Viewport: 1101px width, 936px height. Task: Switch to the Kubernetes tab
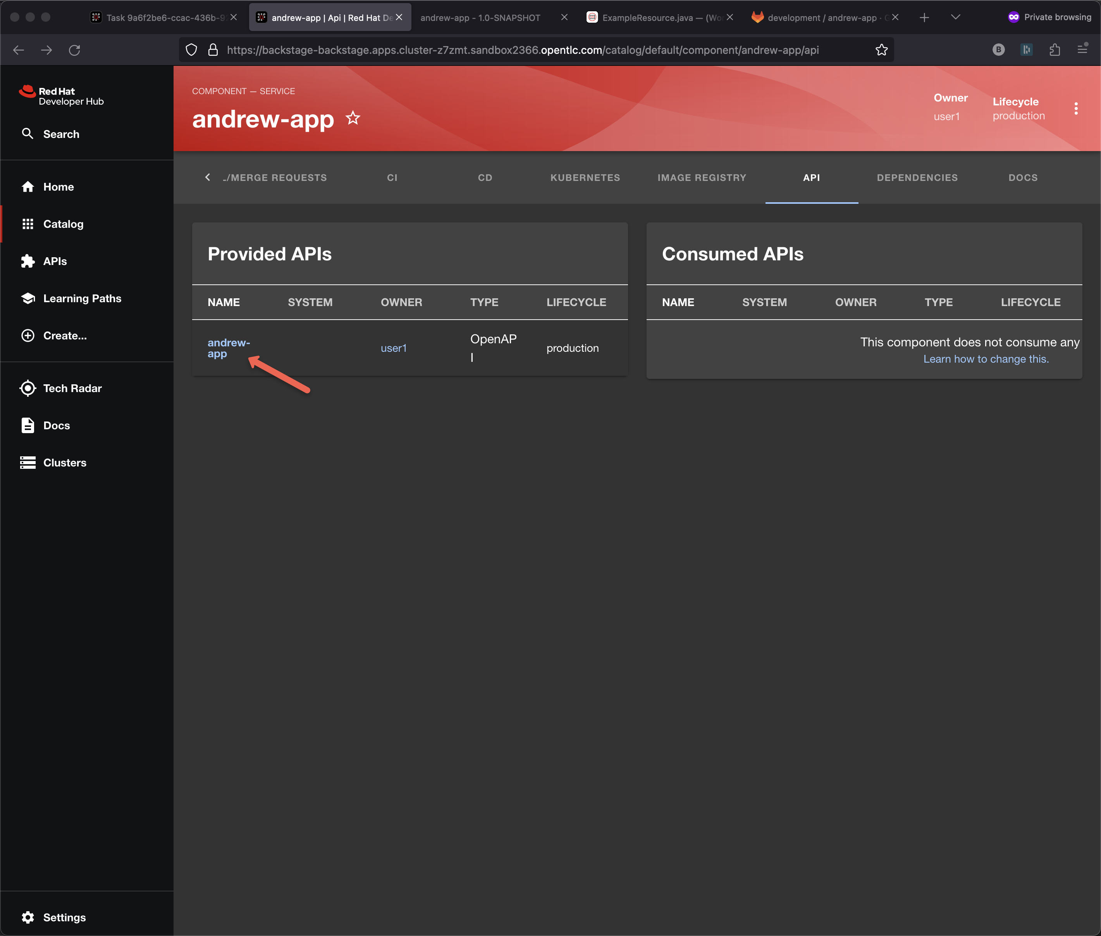click(585, 178)
